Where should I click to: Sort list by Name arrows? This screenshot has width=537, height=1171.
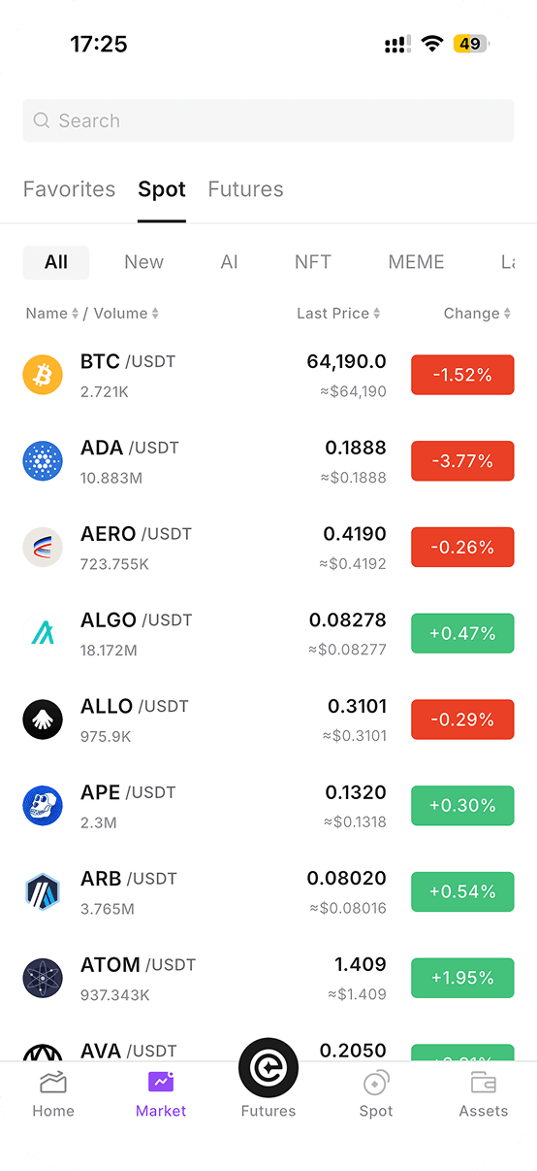[75, 314]
